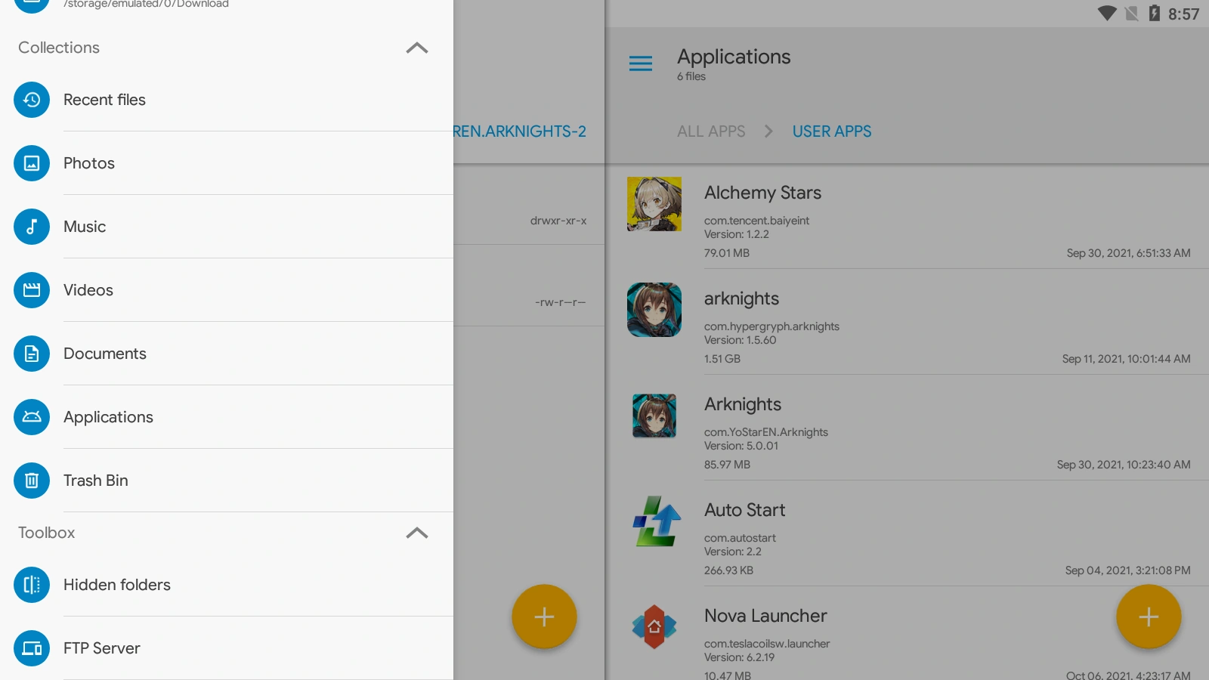The width and height of the screenshot is (1209, 680).
Task: Click the Collections header label
Action: (x=59, y=48)
